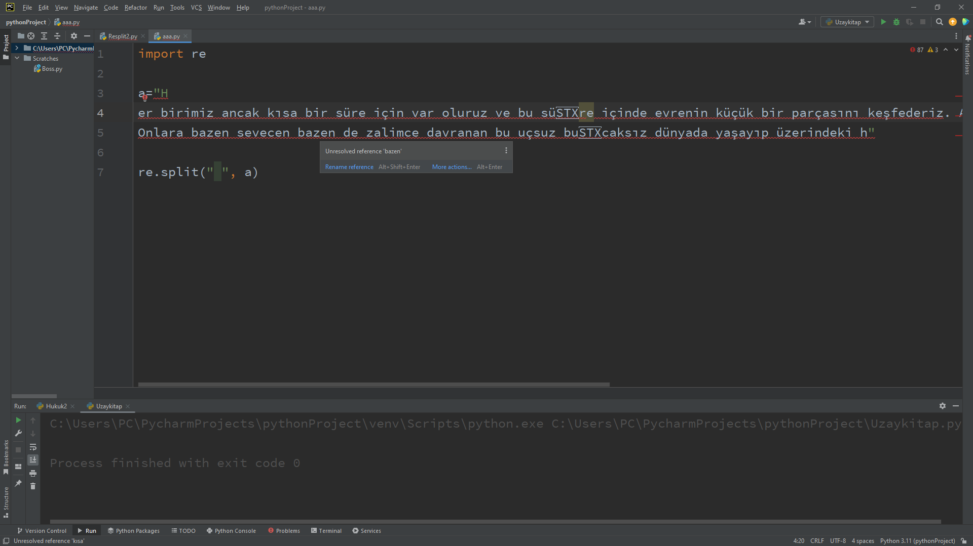Select opened file target icon in Project panel

[31, 36]
